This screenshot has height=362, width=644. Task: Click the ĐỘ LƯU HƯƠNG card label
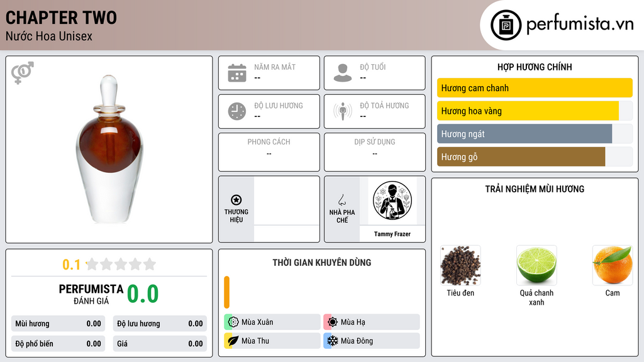pyautogui.click(x=279, y=106)
